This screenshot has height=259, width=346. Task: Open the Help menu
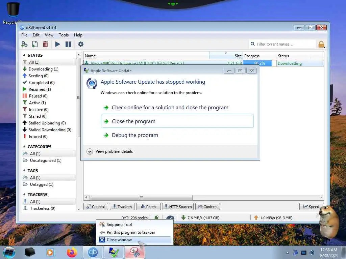78,35
